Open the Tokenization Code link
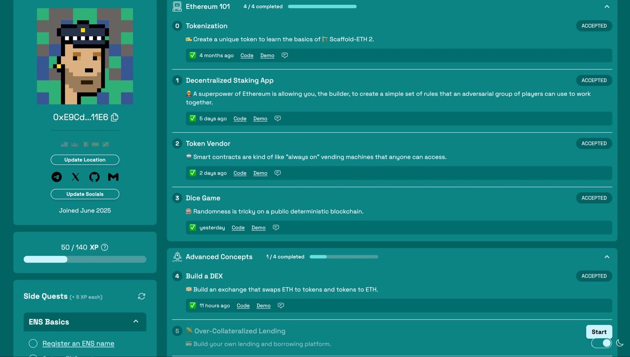This screenshot has height=357, width=630. (x=247, y=56)
